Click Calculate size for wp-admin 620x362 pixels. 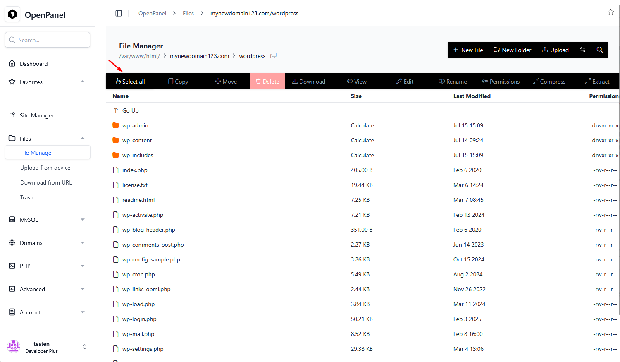[362, 125]
